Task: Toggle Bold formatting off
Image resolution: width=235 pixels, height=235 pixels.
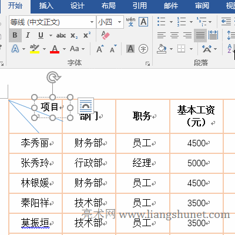Action: 15,35
